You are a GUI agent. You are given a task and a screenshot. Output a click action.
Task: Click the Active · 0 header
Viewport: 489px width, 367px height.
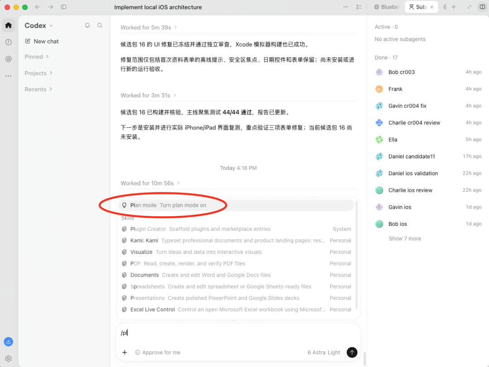point(386,27)
